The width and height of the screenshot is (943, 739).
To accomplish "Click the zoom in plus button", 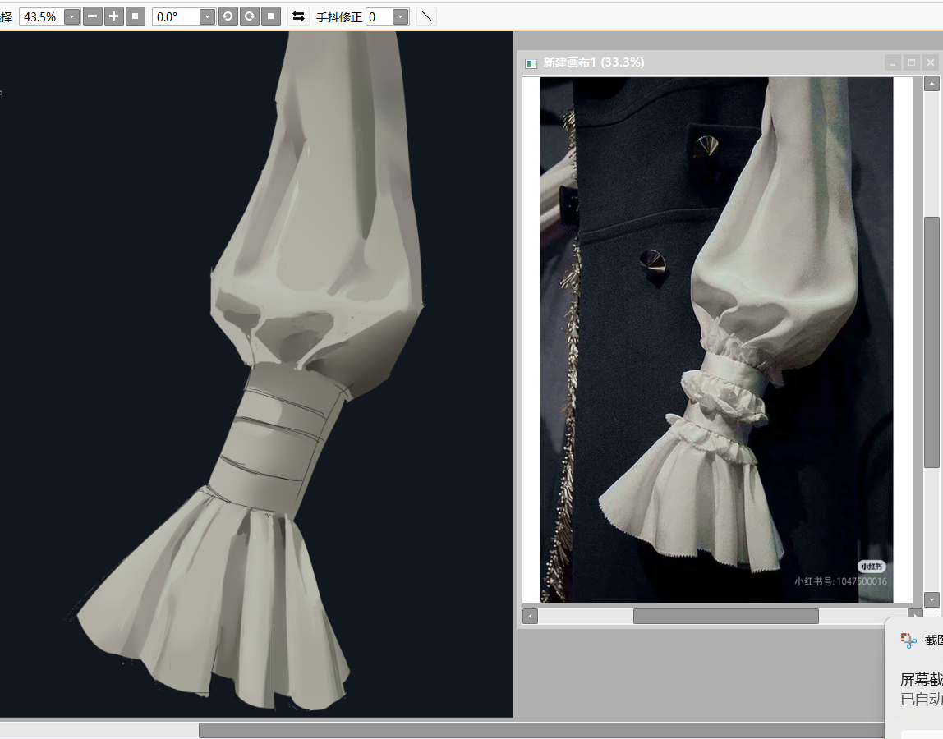I will [114, 16].
